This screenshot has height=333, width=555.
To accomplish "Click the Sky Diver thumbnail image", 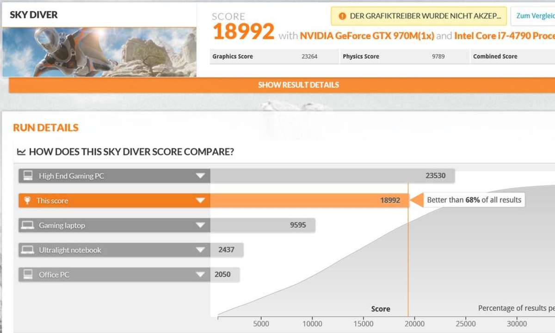I will (99, 52).
